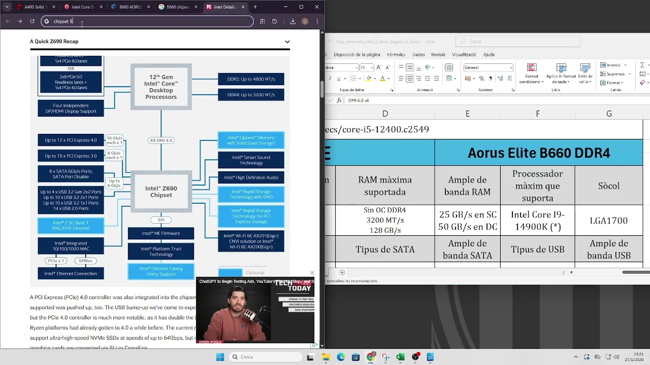
Task: Align text to bottom in Excel
Action: point(417,67)
